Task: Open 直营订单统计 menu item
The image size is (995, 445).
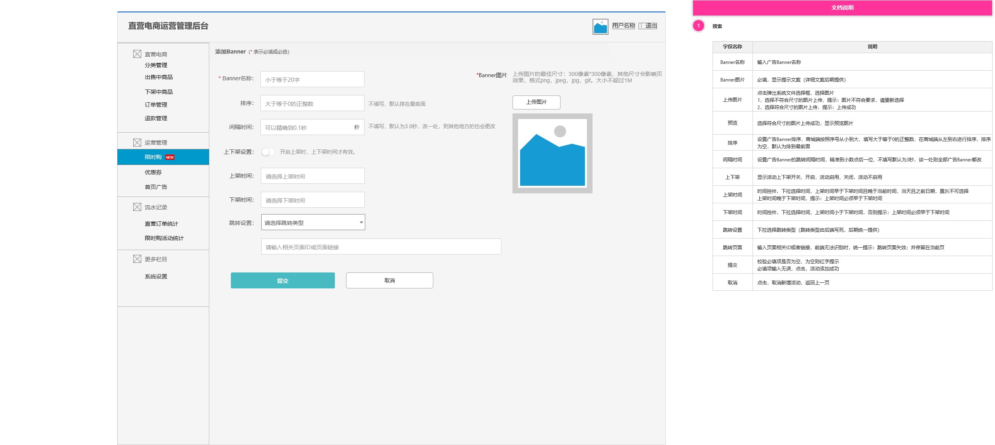Action: tap(162, 224)
